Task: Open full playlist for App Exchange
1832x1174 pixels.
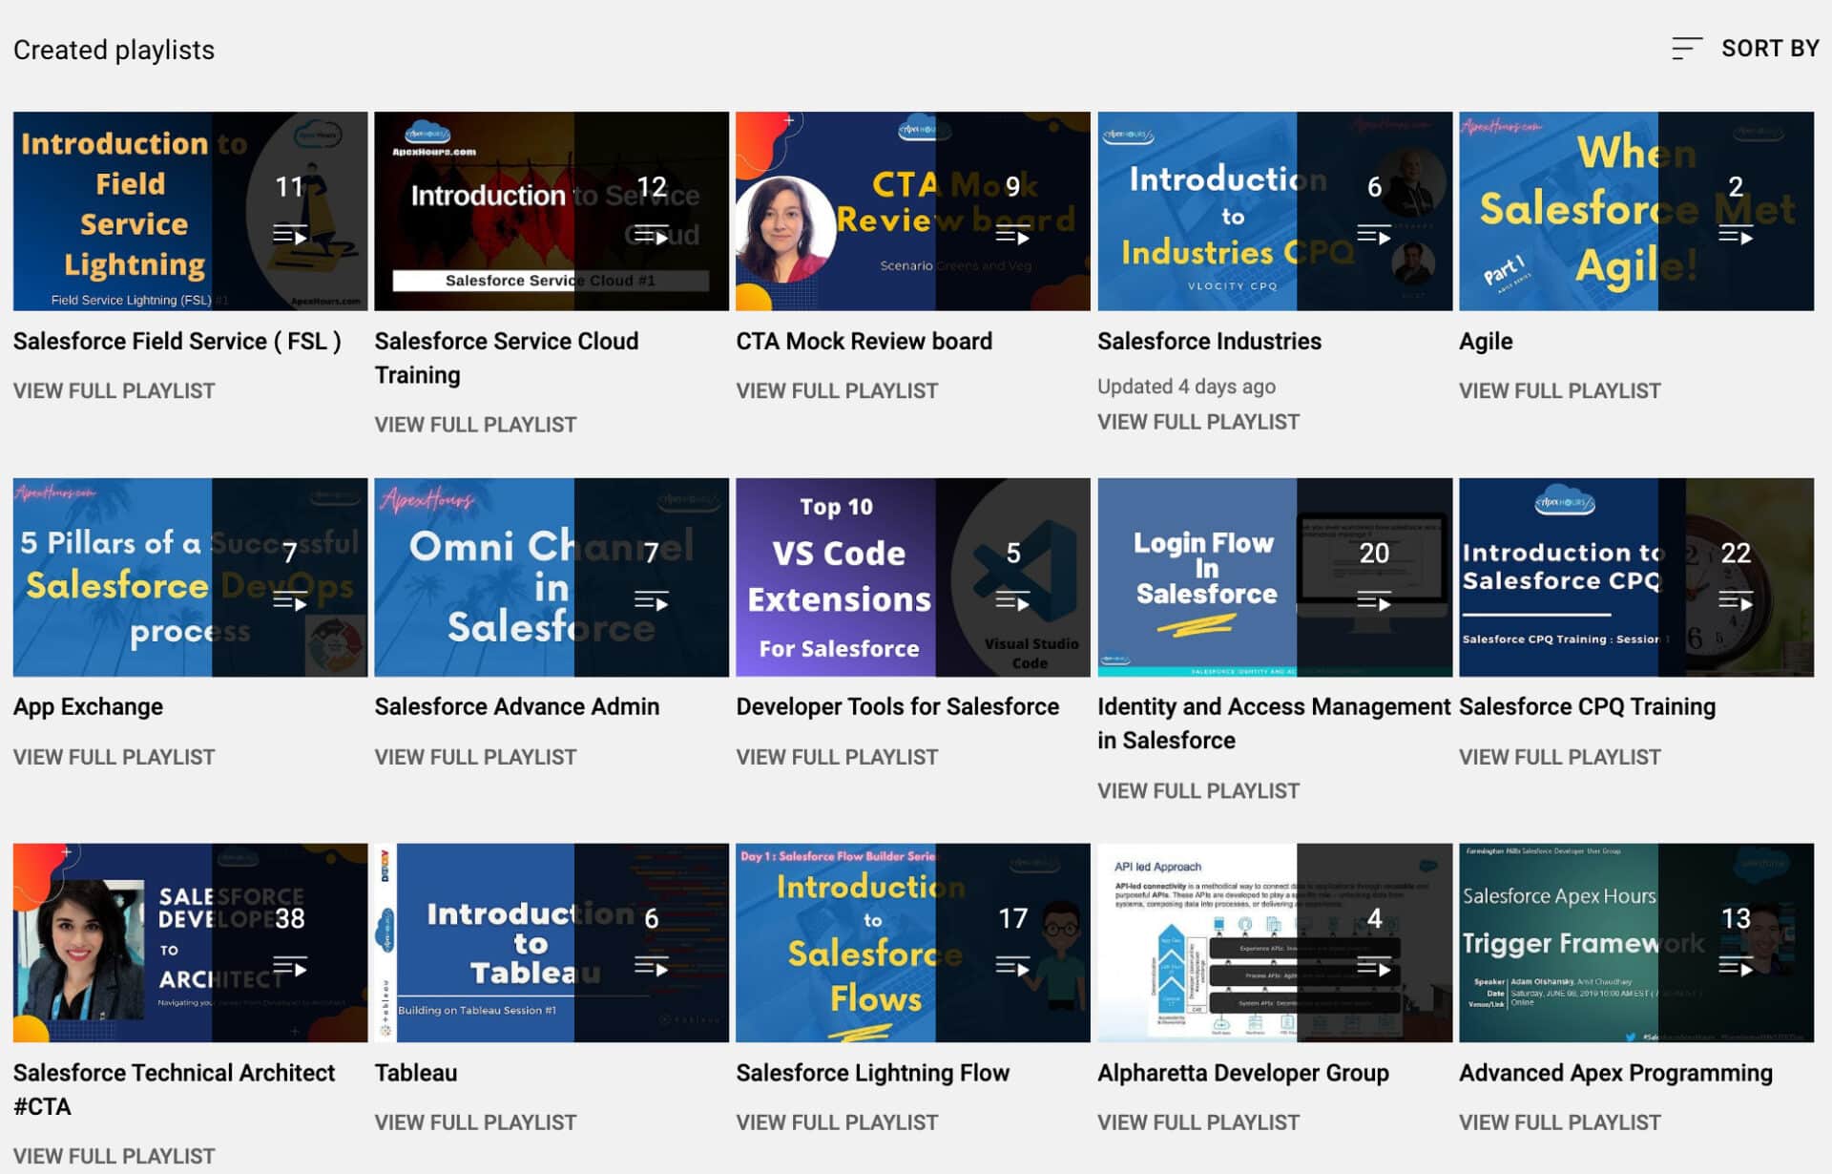Action: (114, 756)
